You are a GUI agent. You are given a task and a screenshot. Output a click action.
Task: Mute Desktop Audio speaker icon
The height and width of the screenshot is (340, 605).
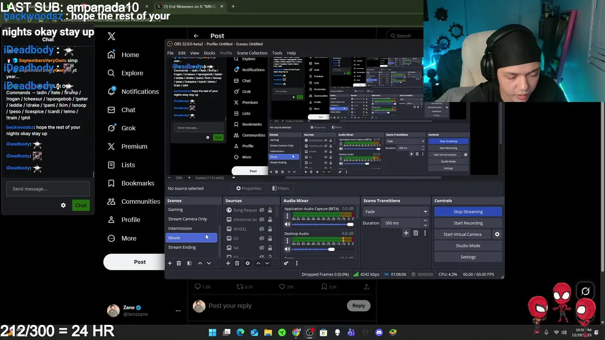coord(287,249)
